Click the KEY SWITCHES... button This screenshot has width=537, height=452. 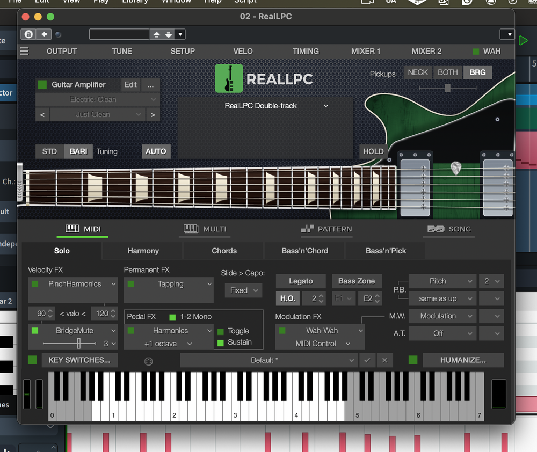click(79, 360)
